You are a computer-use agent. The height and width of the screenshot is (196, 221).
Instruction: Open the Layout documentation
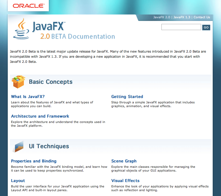[18, 180]
